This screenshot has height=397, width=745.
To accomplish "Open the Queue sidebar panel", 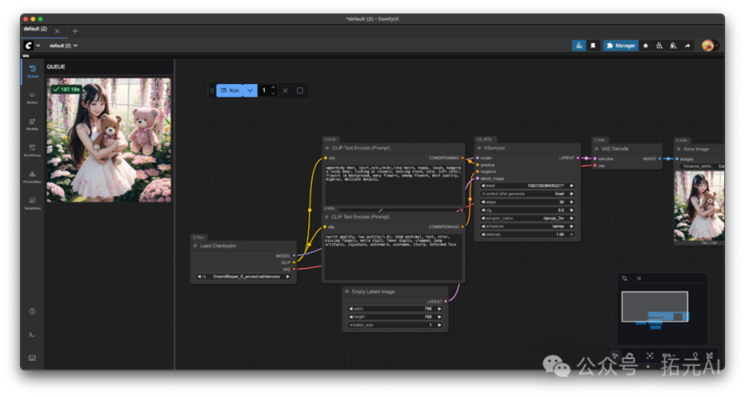I will [x=32, y=71].
